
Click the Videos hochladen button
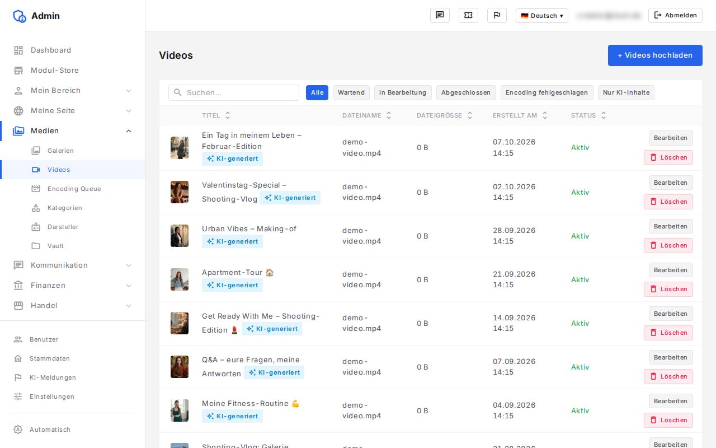point(655,55)
